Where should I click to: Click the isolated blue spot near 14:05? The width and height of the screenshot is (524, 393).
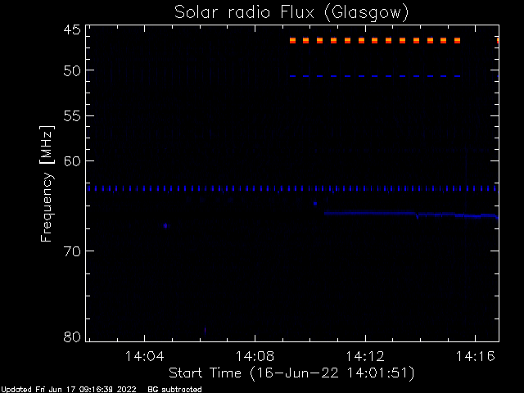[x=165, y=226]
